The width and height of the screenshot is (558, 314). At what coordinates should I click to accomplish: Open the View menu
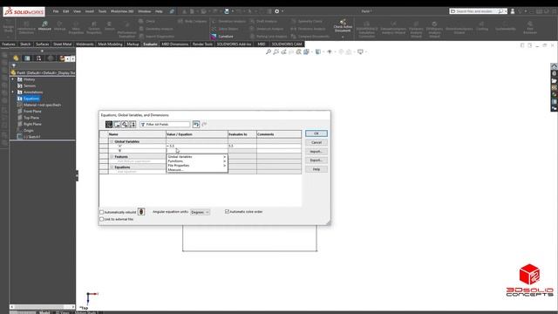pyautogui.click(x=77, y=11)
